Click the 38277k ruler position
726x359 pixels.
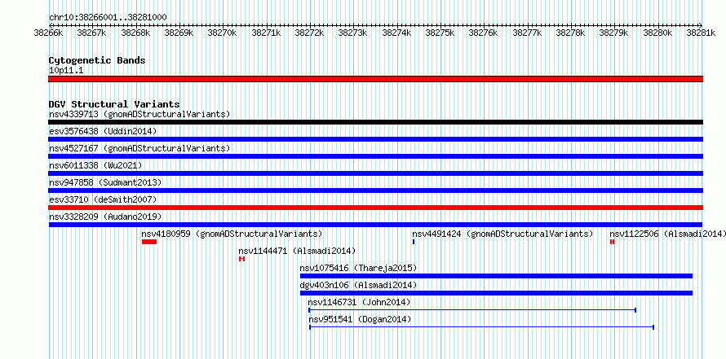tap(527, 33)
